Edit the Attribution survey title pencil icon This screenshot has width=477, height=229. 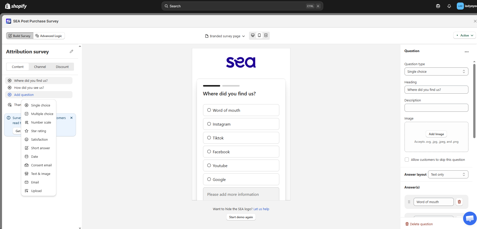click(71, 51)
